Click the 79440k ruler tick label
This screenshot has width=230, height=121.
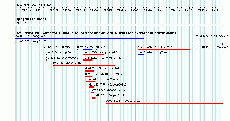pyautogui.click(x=216, y=10)
